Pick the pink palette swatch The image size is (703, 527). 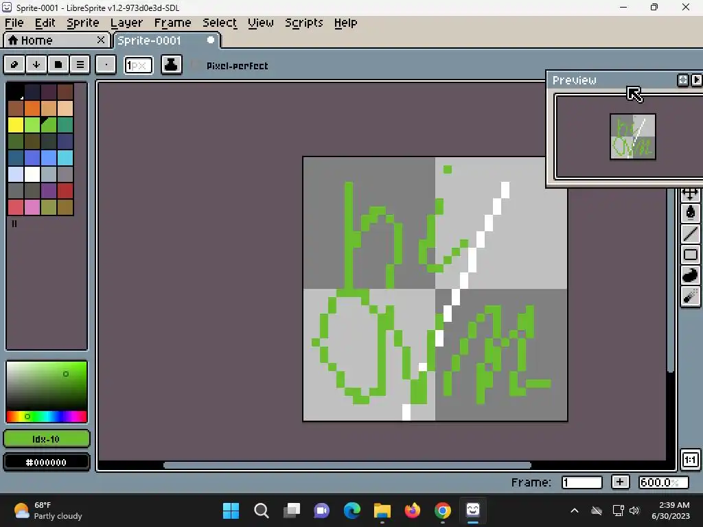tap(32, 207)
